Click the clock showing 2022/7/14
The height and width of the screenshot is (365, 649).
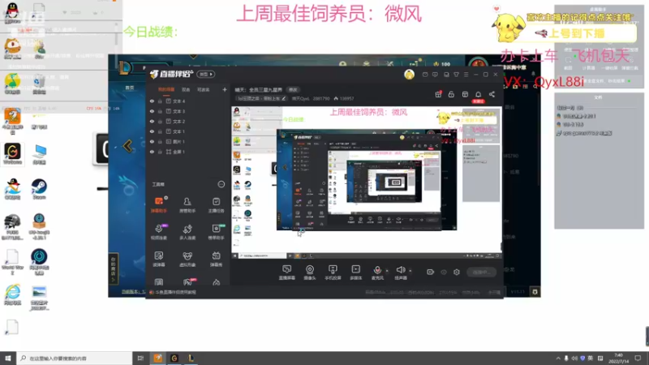[x=618, y=359]
